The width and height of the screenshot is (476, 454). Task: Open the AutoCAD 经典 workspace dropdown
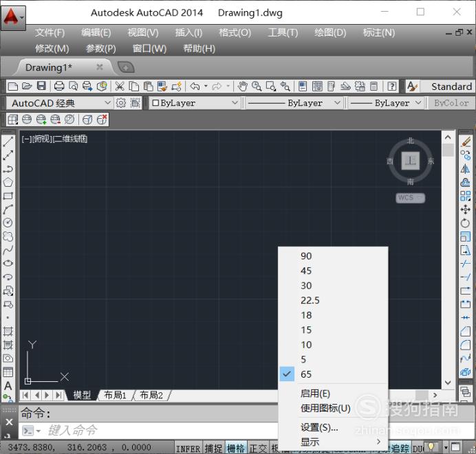pyautogui.click(x=108, y=103)
